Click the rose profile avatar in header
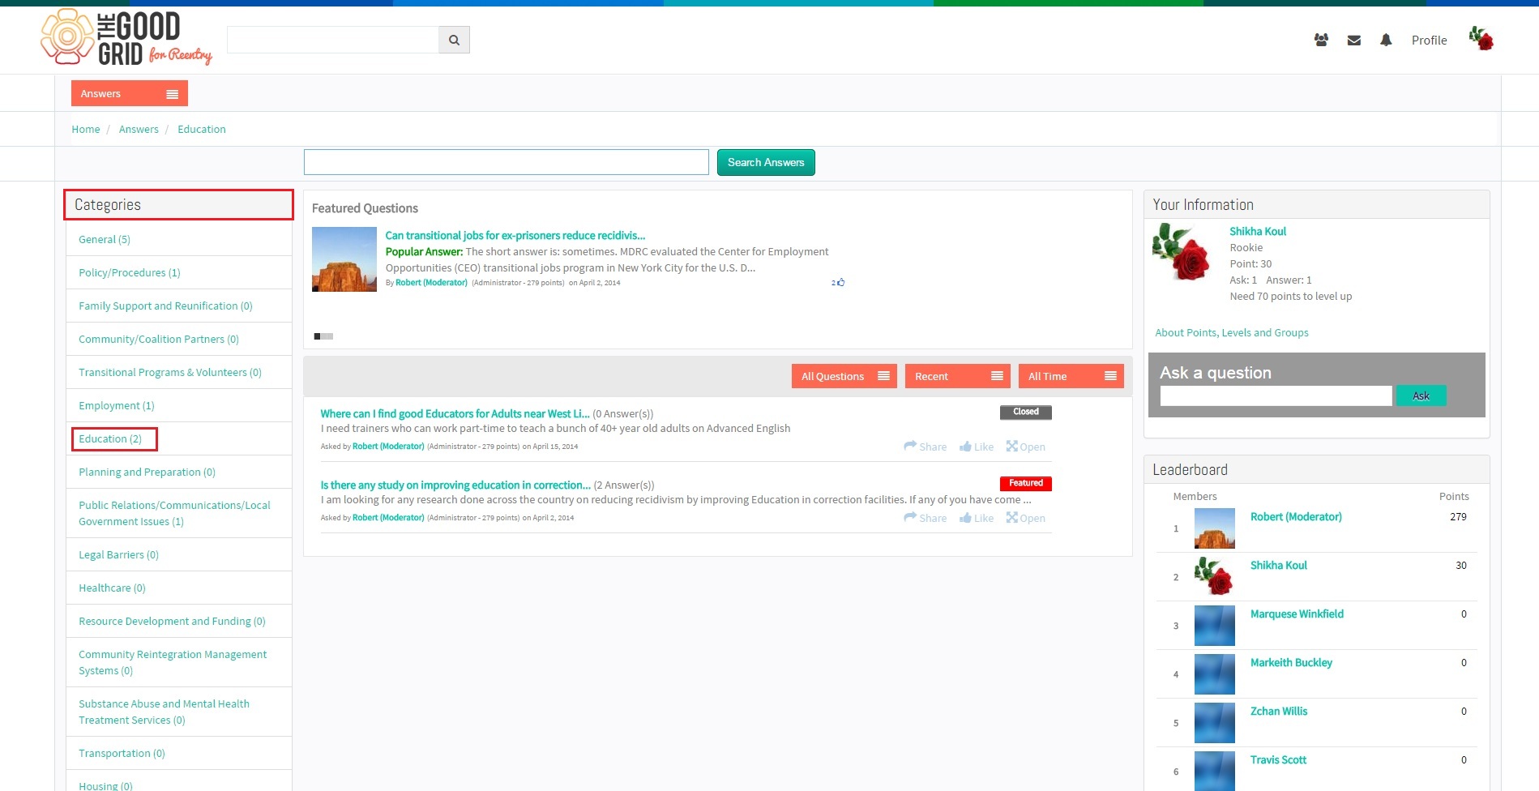The height and width of the screenshot is (791, 1539). click(1481, 38)
